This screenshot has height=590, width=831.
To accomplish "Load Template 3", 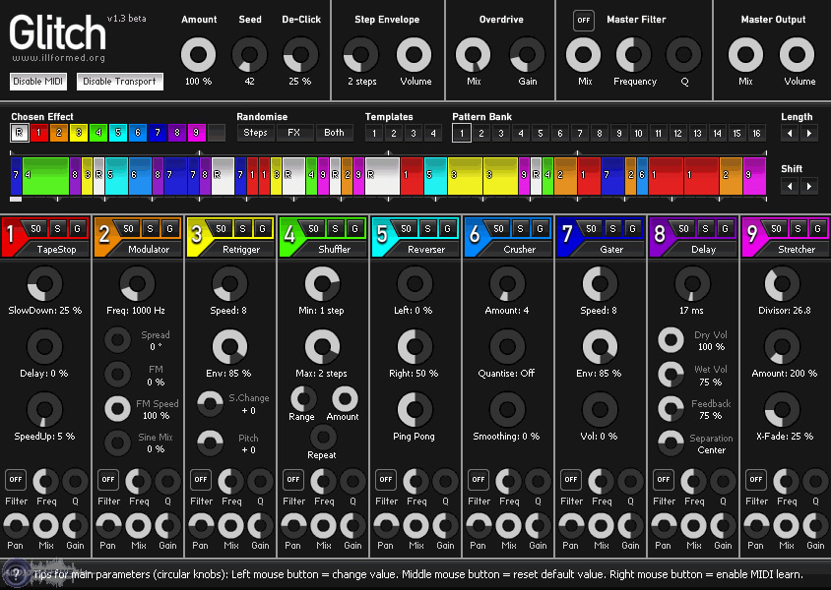I will 413,133.
